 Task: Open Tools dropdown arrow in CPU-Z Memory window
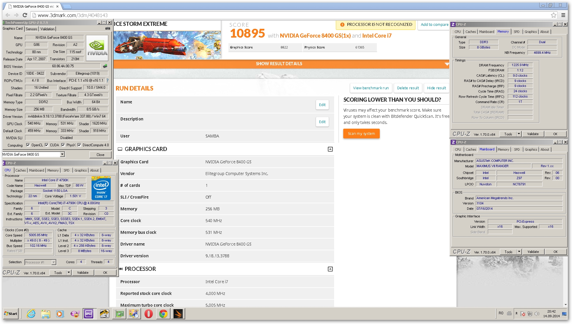(519, 134)
